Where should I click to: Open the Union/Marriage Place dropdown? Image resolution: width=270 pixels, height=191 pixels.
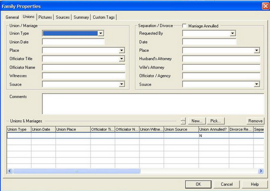(122, 50)
